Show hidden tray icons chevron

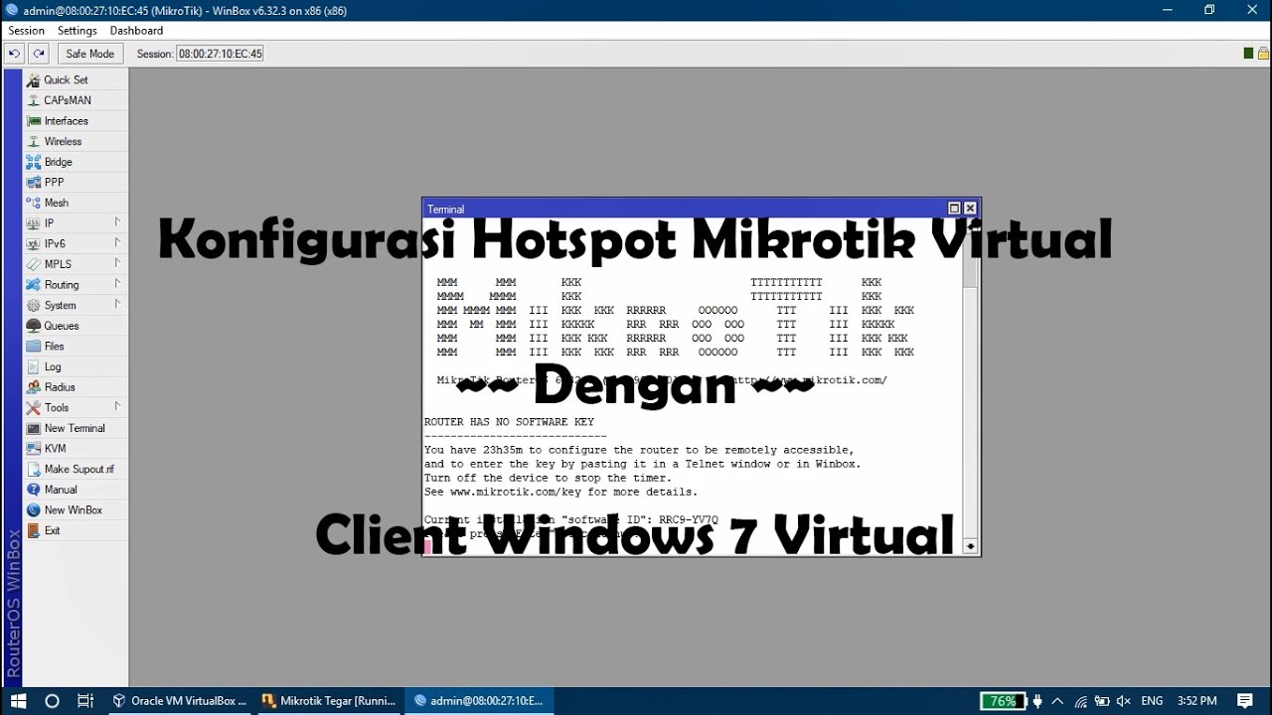(x=1057, y=701)
